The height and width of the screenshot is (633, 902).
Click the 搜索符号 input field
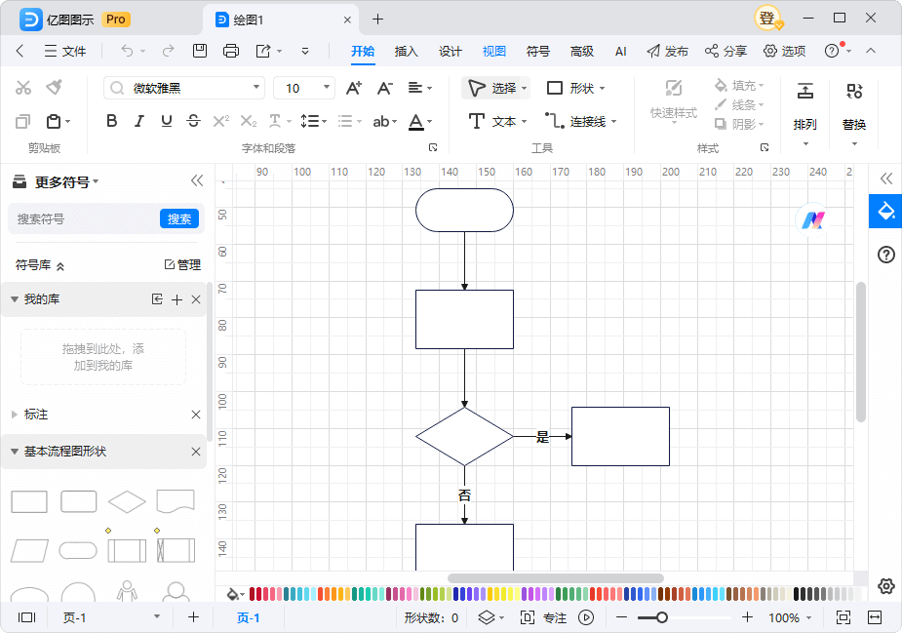(x=83, y=218)
